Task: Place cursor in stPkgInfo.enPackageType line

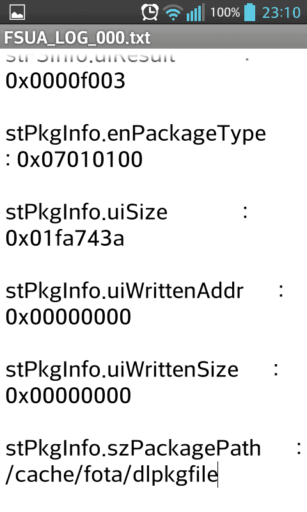Action: [x=136, y=134]
